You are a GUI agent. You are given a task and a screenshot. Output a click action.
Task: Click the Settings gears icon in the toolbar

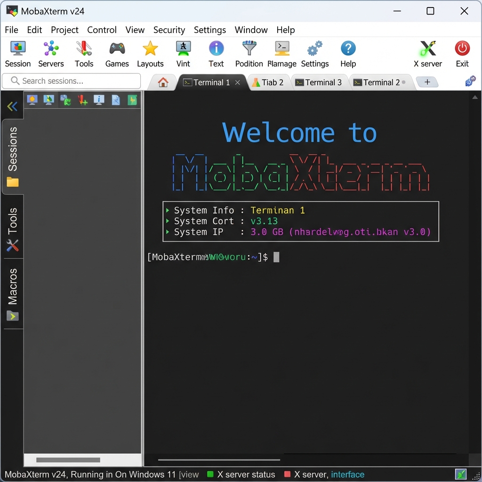tap(315, 53)
